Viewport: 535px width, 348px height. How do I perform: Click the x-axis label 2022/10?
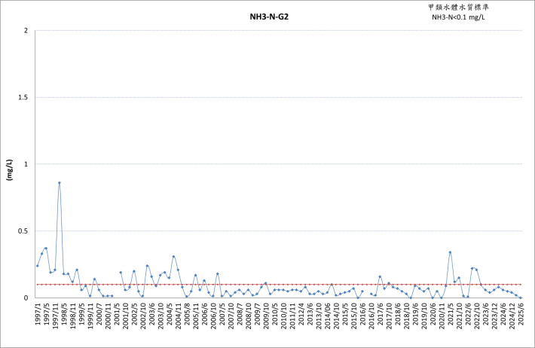[x=477, y=316]
